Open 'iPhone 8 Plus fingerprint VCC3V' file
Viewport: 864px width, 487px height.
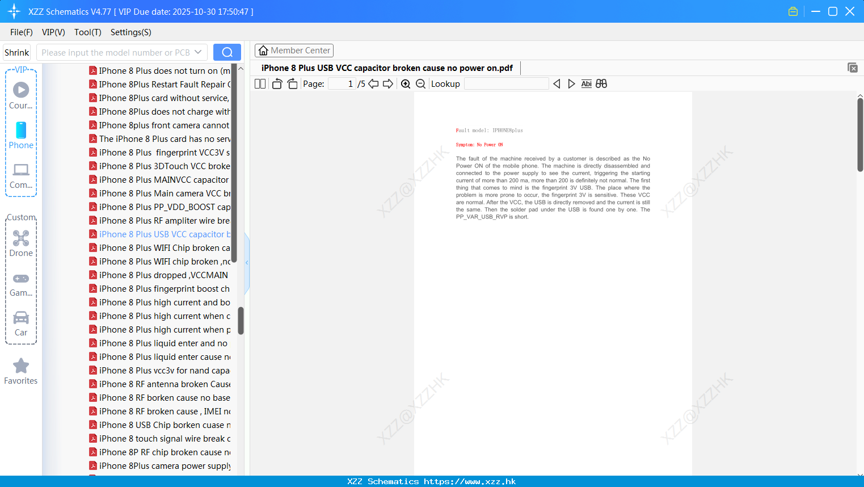tap(160, 153)
